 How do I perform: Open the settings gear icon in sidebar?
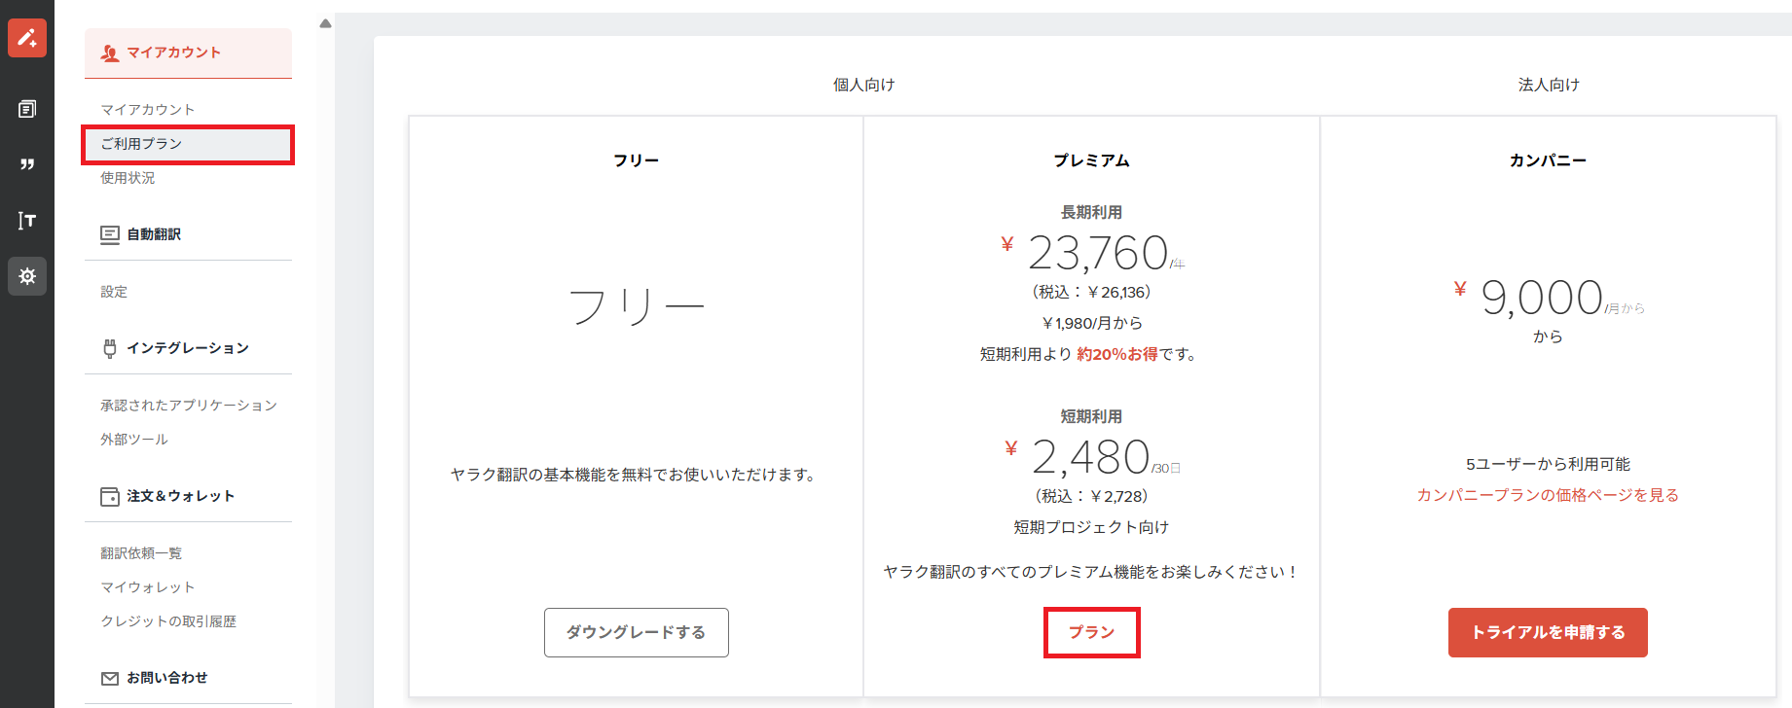pyautogui.click(x=27, y=276)
